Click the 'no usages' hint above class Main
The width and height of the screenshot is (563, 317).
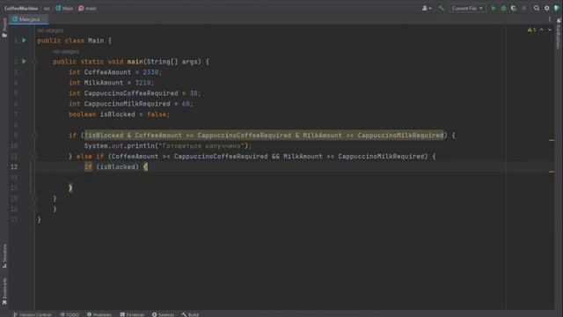pyautogui.click(x=50, y=31)
